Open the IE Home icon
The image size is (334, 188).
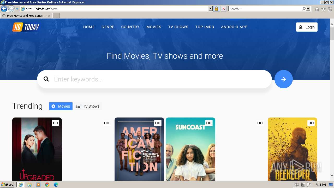pos(317,9)
